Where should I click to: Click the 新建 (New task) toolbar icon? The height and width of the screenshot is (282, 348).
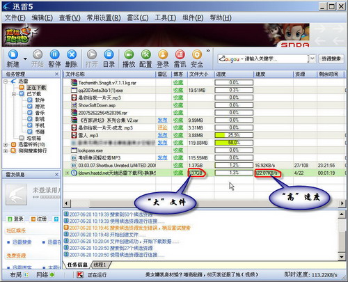click(x=13, y=58)
